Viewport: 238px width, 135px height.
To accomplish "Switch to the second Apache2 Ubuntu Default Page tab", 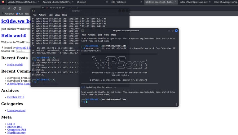I will pyautogui.click(x=56, y=2).
